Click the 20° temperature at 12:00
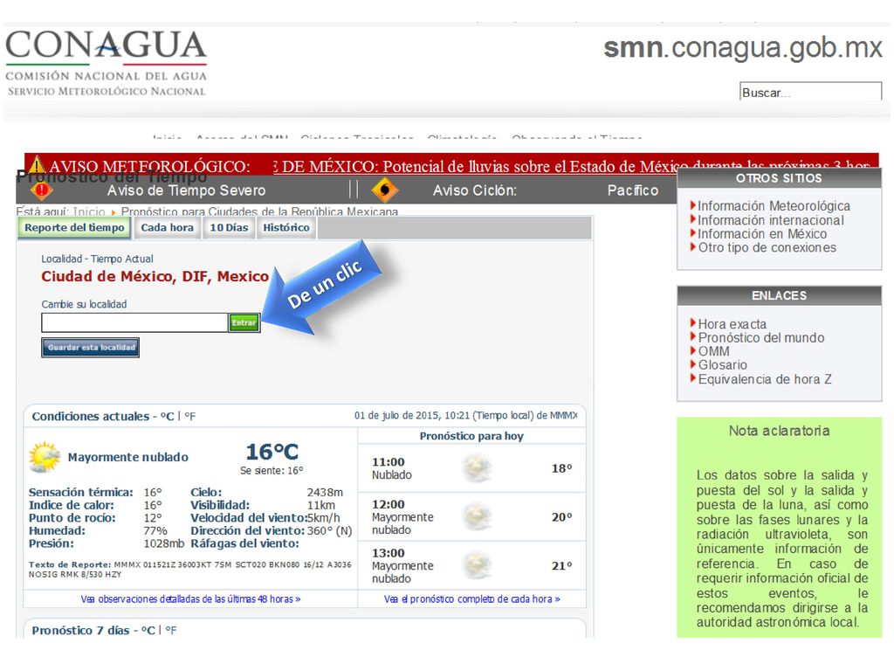 tap(561, 517)
